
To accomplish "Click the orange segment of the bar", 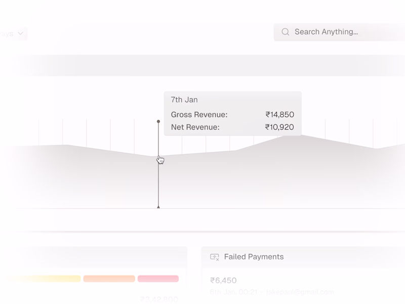I will click(x=109, y=279).
